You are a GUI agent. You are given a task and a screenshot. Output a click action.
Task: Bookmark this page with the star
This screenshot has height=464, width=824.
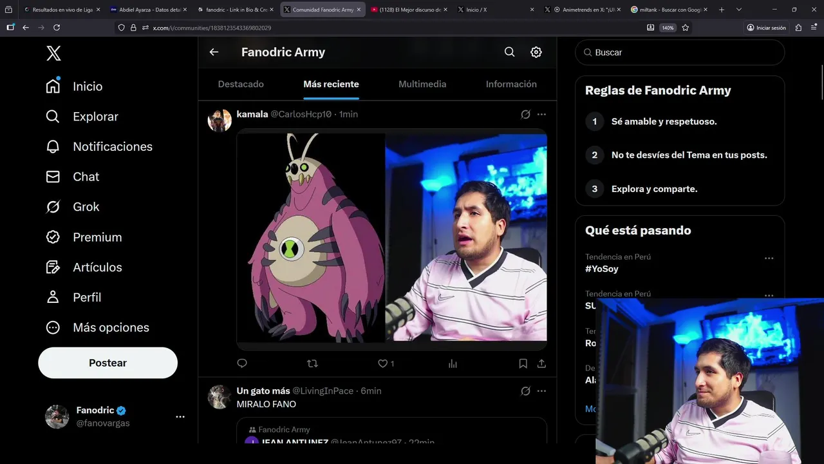[x=686, y=28]
